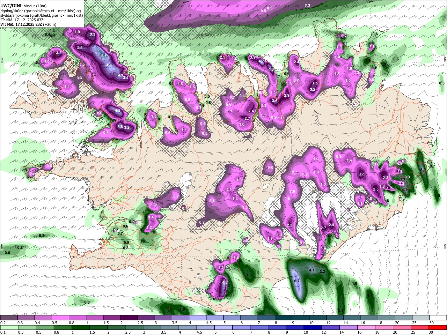Click the UWC/DINI title text

(11, 6)
